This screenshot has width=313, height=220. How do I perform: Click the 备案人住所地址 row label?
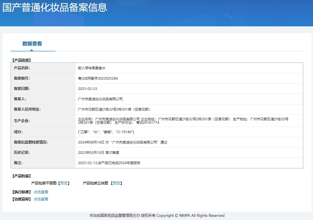pos(27,109)
